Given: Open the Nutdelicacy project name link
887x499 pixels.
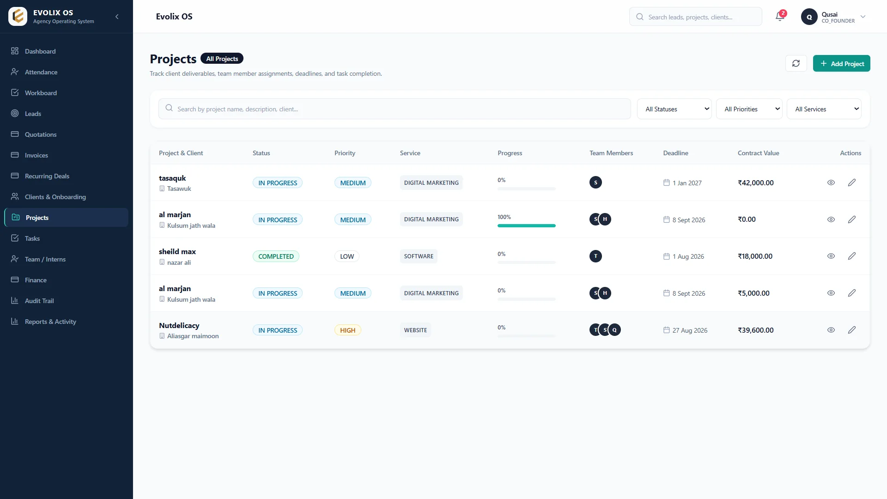Looking at the screenshot, I should coord(179,325).
